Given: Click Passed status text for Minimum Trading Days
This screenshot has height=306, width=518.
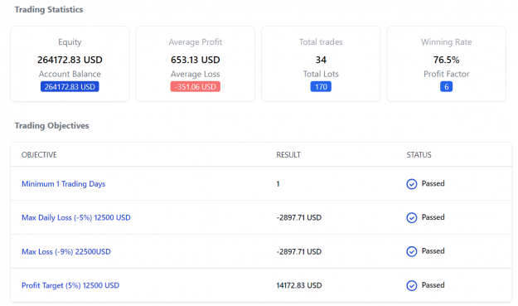Looking at the screenshot, I should point(433,184).
